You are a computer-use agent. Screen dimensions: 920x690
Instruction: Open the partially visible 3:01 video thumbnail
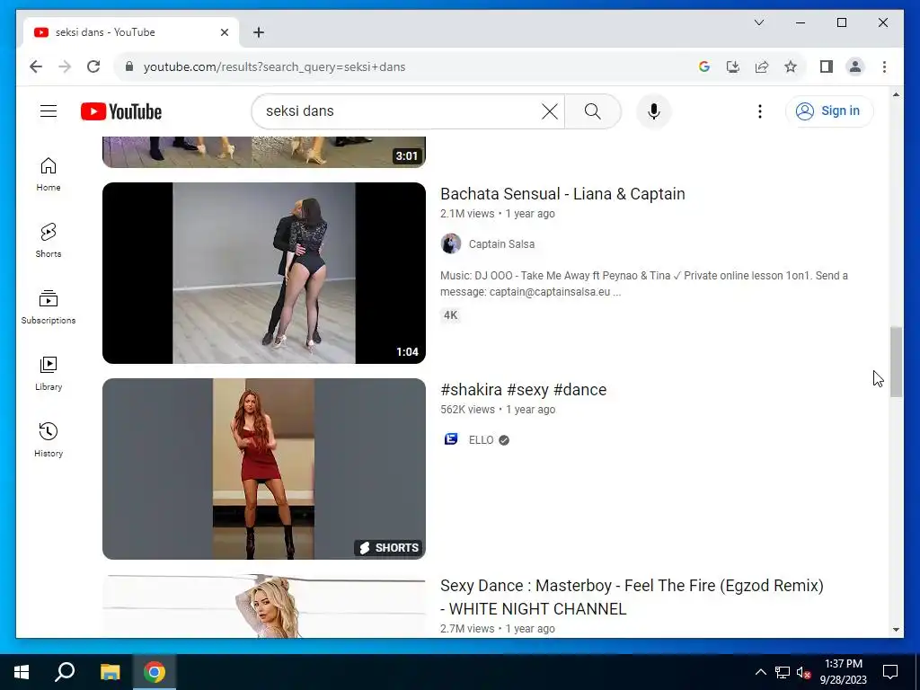264,152
